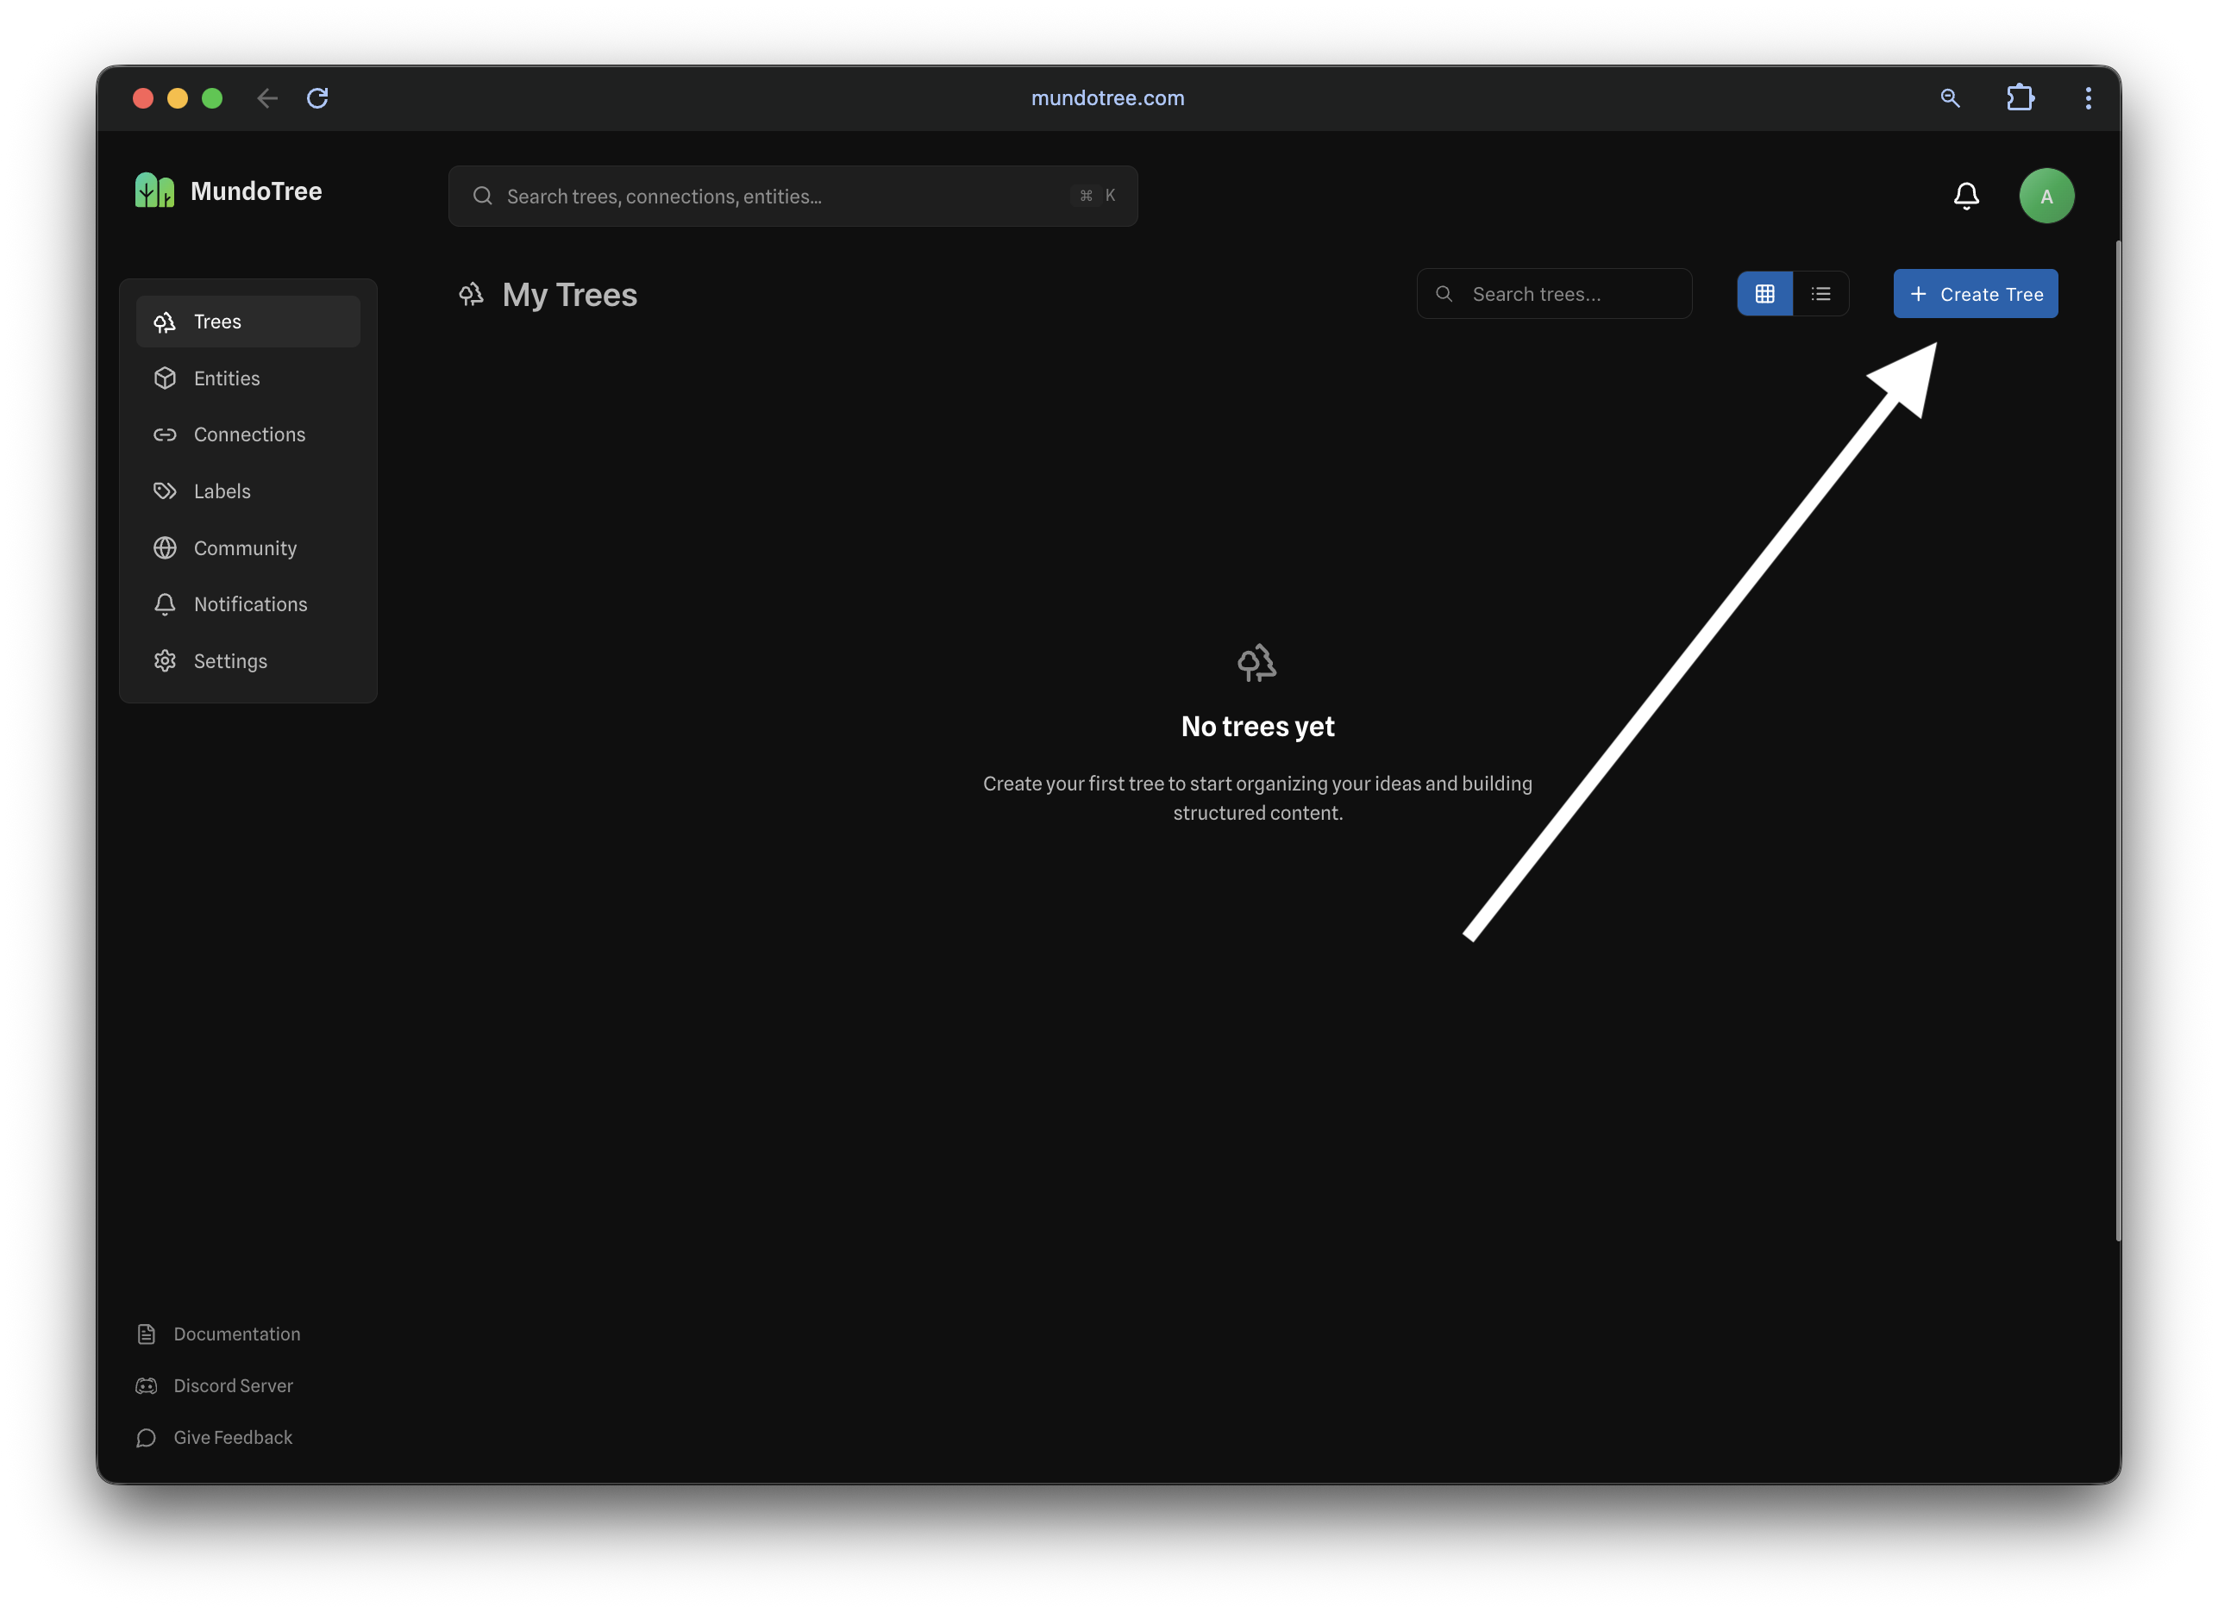Switch to grid view
The height and width of the screenshot is (1612, 2218).
coord(1764,293)
